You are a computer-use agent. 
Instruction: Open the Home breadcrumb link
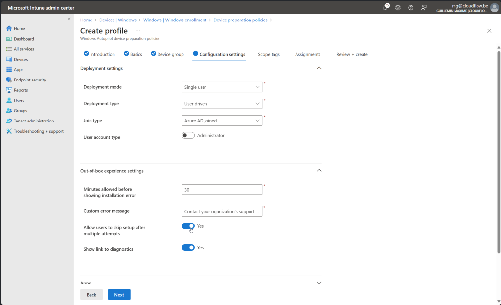click(86, 20)
